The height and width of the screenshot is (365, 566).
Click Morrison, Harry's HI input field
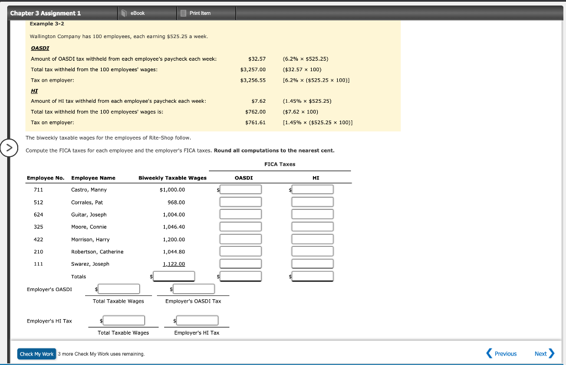tap(312, 239)
